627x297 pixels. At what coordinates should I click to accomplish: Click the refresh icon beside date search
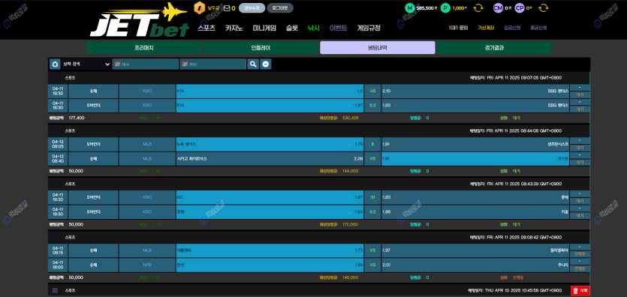tap(55, 64)
